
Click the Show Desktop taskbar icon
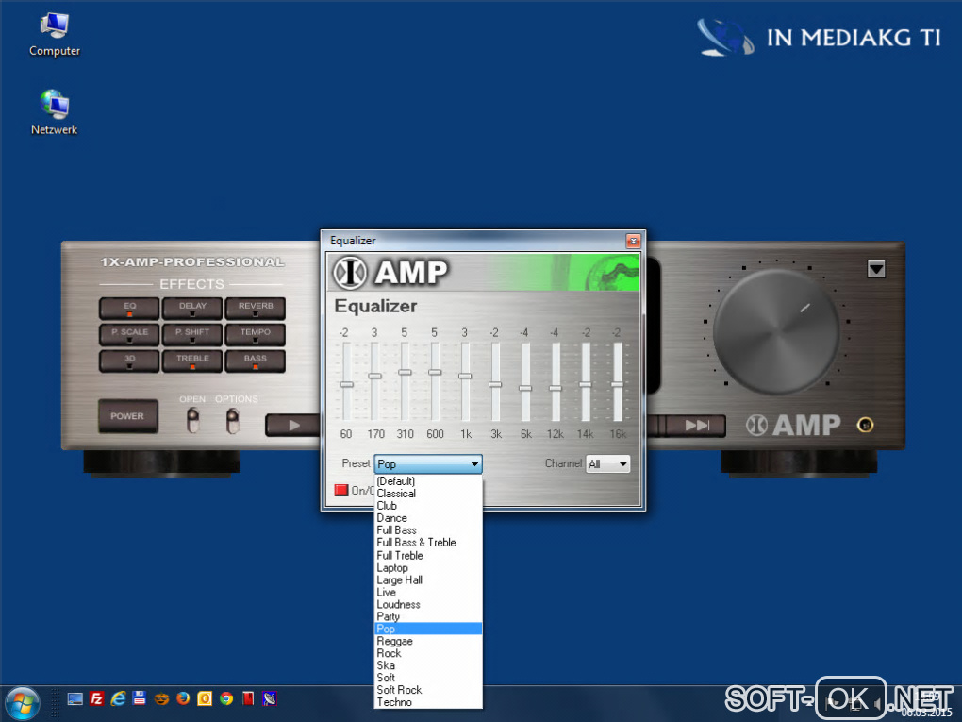[75, 698]
